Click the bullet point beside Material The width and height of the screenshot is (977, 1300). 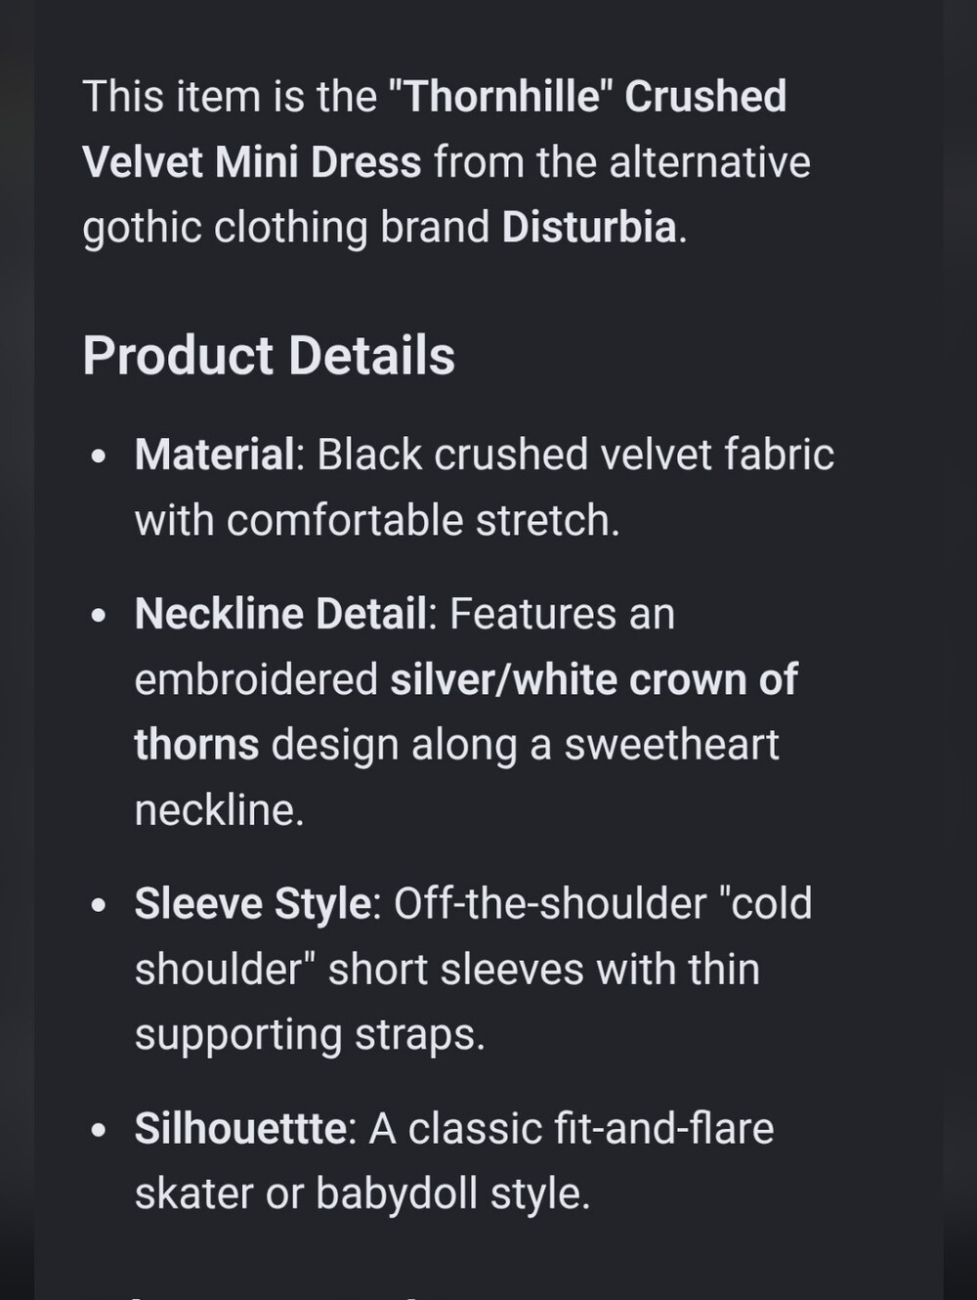98,456
